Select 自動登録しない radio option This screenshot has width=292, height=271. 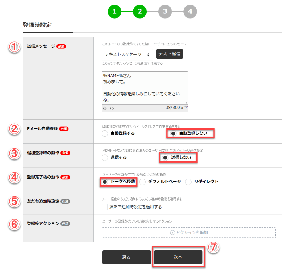(x=173, y=133)
